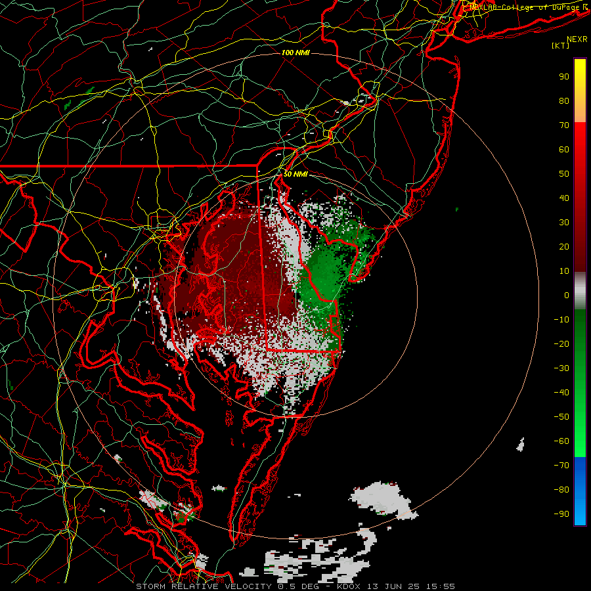
Task: Click the "NEXR" label above color bar
Action: point(577,39)
